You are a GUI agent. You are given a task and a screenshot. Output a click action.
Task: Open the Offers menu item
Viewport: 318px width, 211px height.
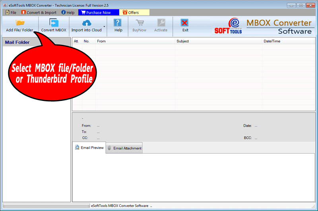click(134, 12)
